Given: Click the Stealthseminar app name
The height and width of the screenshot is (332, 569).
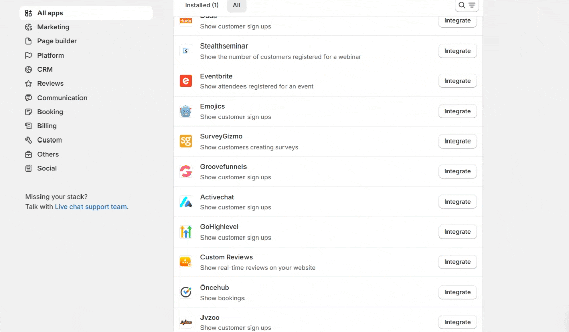Looking at the screenshot, I should (x=224, y=46).
